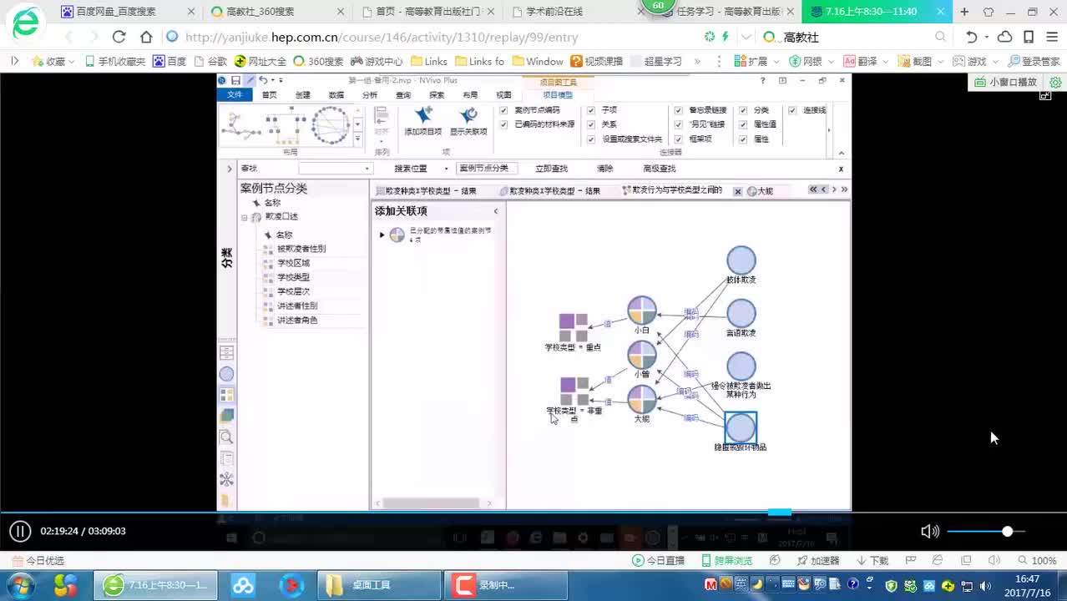Open the Collections cube icon in the sidebar
Image resolution: width=1067 pixels, height=601 pixels.
coord(226,416)
